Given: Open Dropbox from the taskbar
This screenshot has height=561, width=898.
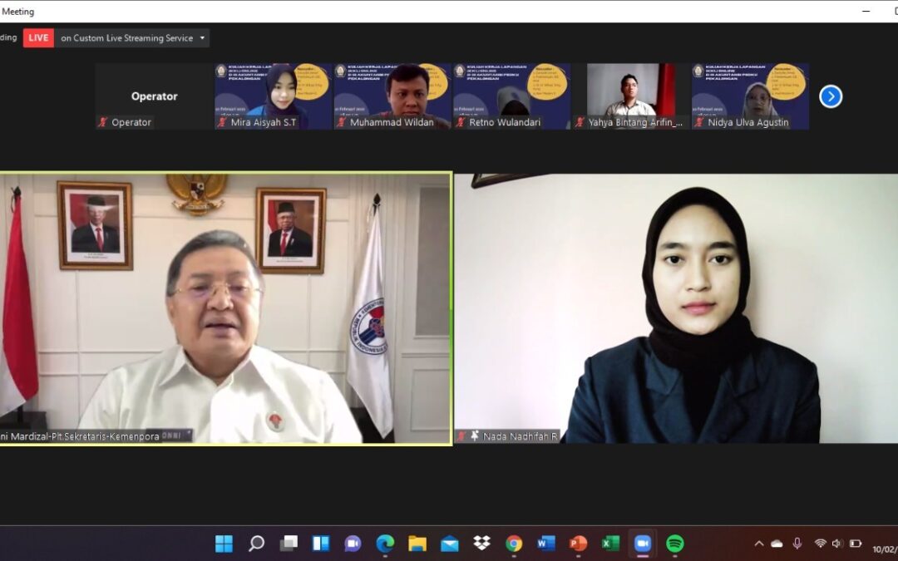Looking at the screenshot, I should (x=481, y=544).
